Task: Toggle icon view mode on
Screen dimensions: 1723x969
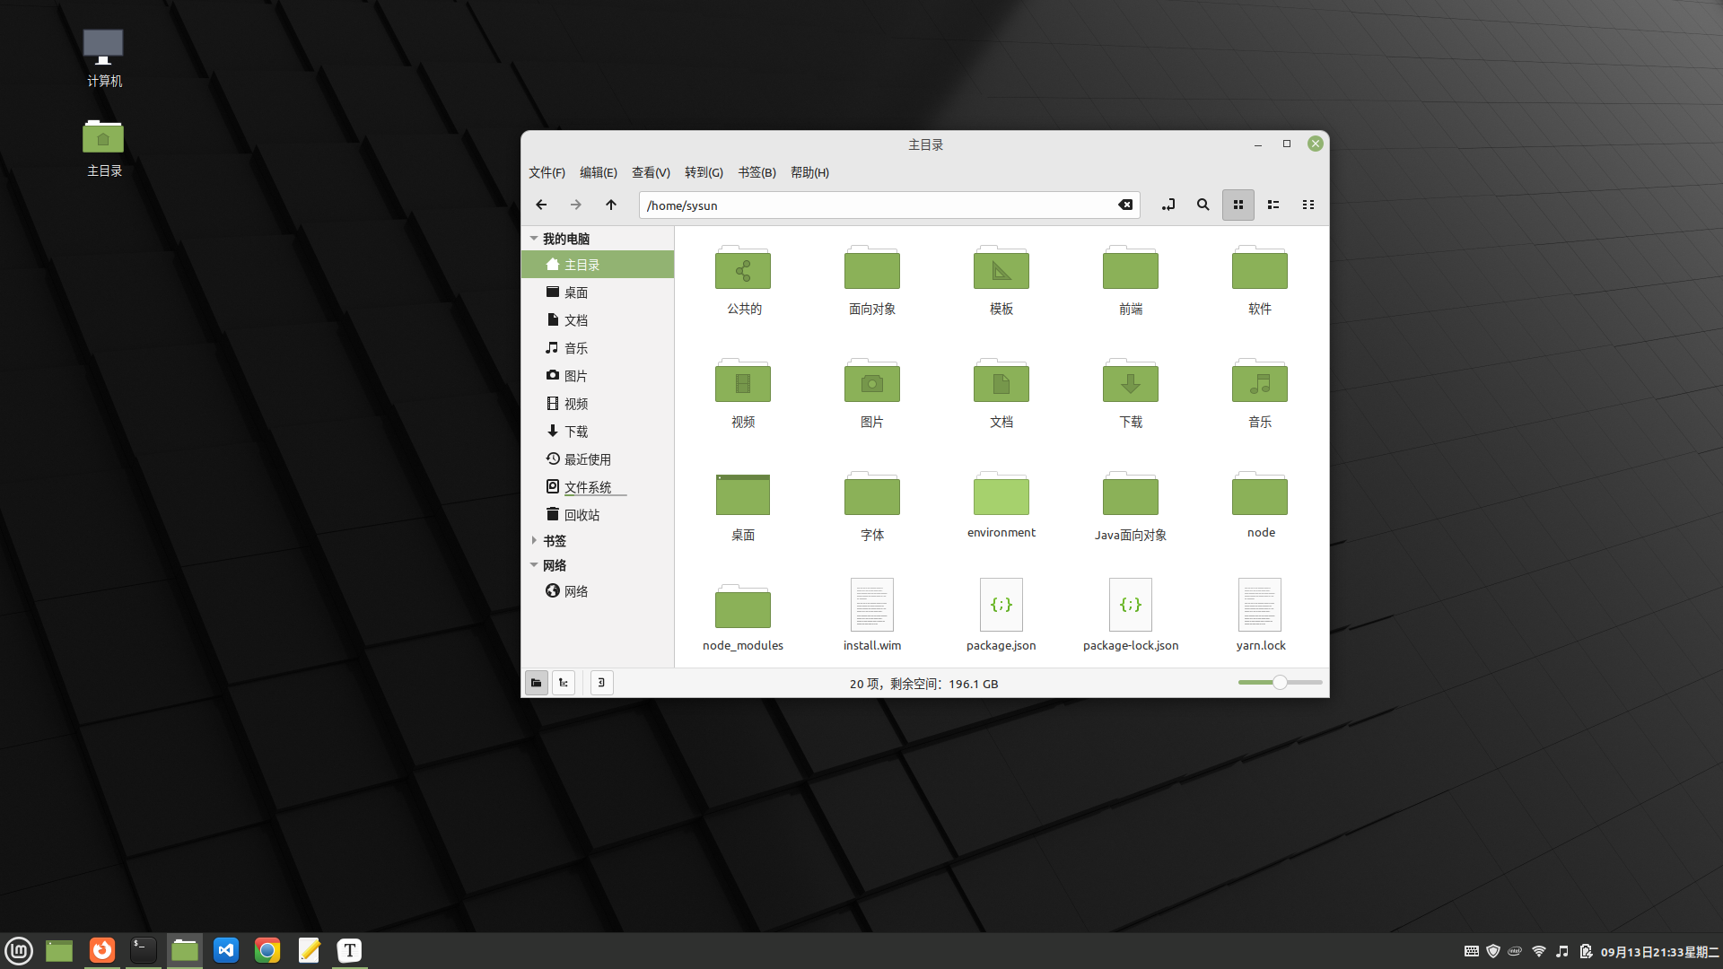Action: coord(1238,205)
